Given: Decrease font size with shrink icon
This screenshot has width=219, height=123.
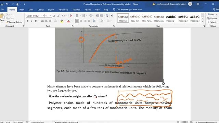Looking at the screenshot, I should coord(59,16).
